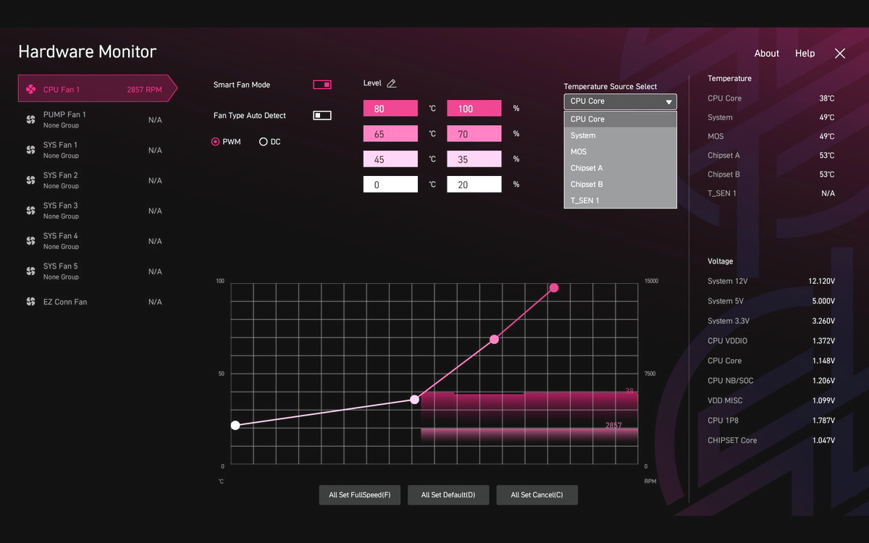Choose Chipset B in the source list
The image size is (869, 543).
click(x=621, y=184)
